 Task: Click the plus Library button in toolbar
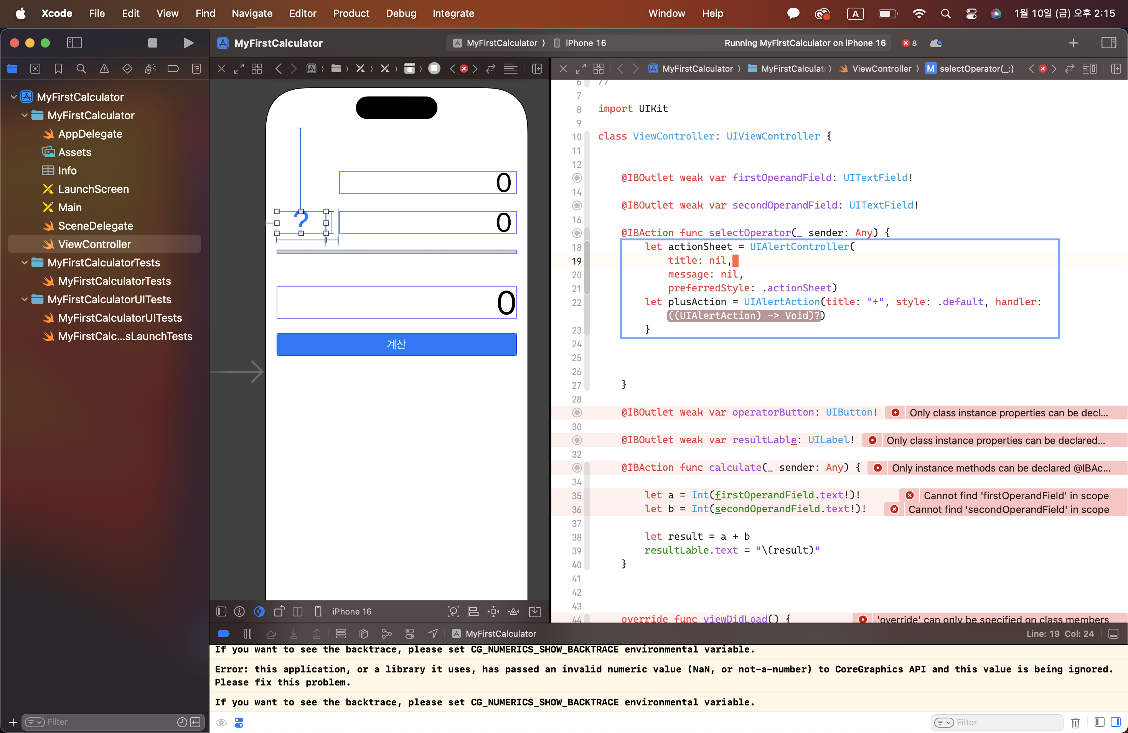pyautogui.click(x=1073, y=43)
